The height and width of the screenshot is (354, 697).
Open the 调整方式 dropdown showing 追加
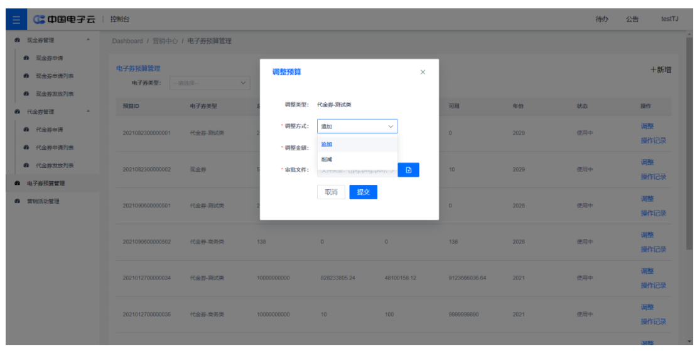[357, 127]
